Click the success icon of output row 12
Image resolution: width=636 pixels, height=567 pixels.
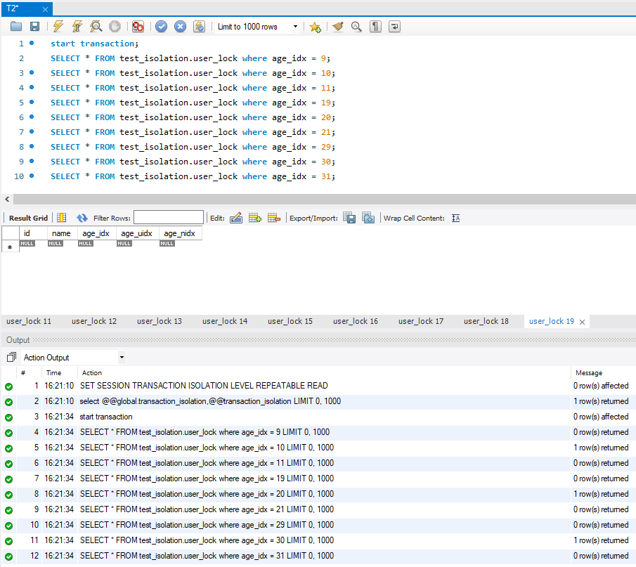(9, 556)
